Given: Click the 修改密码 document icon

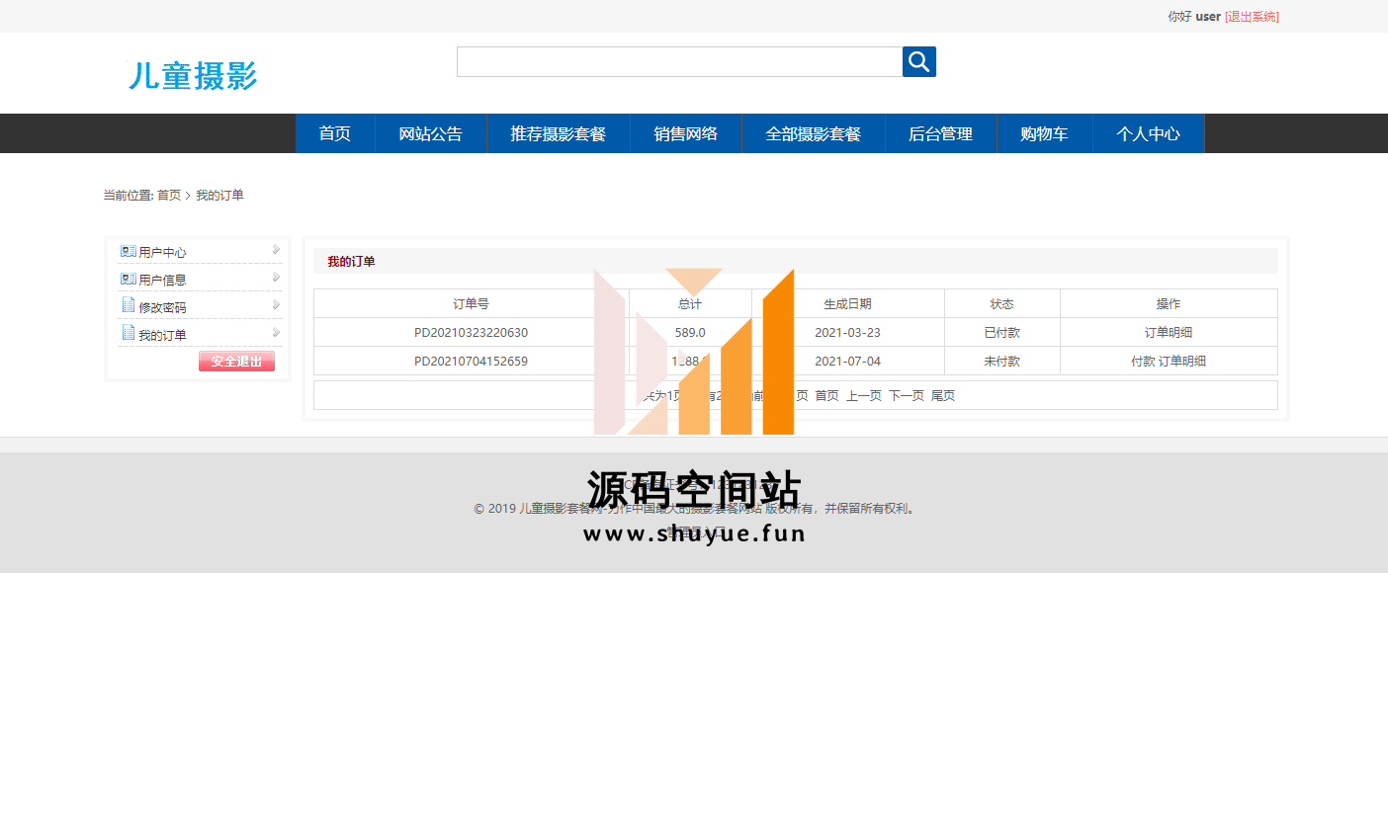Looking at the screenshot, I should tap(128, 306).
